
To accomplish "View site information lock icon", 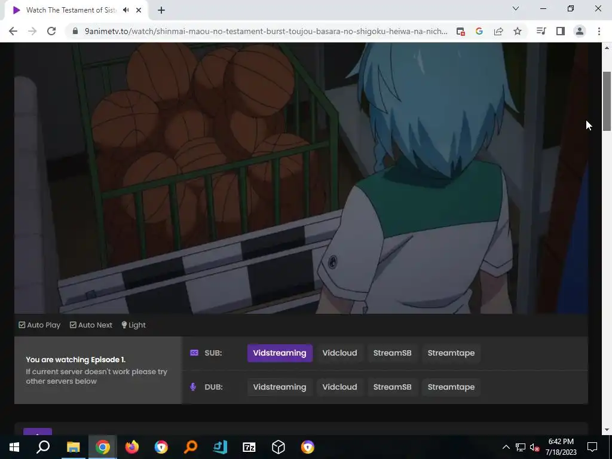I will (x=75, y=31).
